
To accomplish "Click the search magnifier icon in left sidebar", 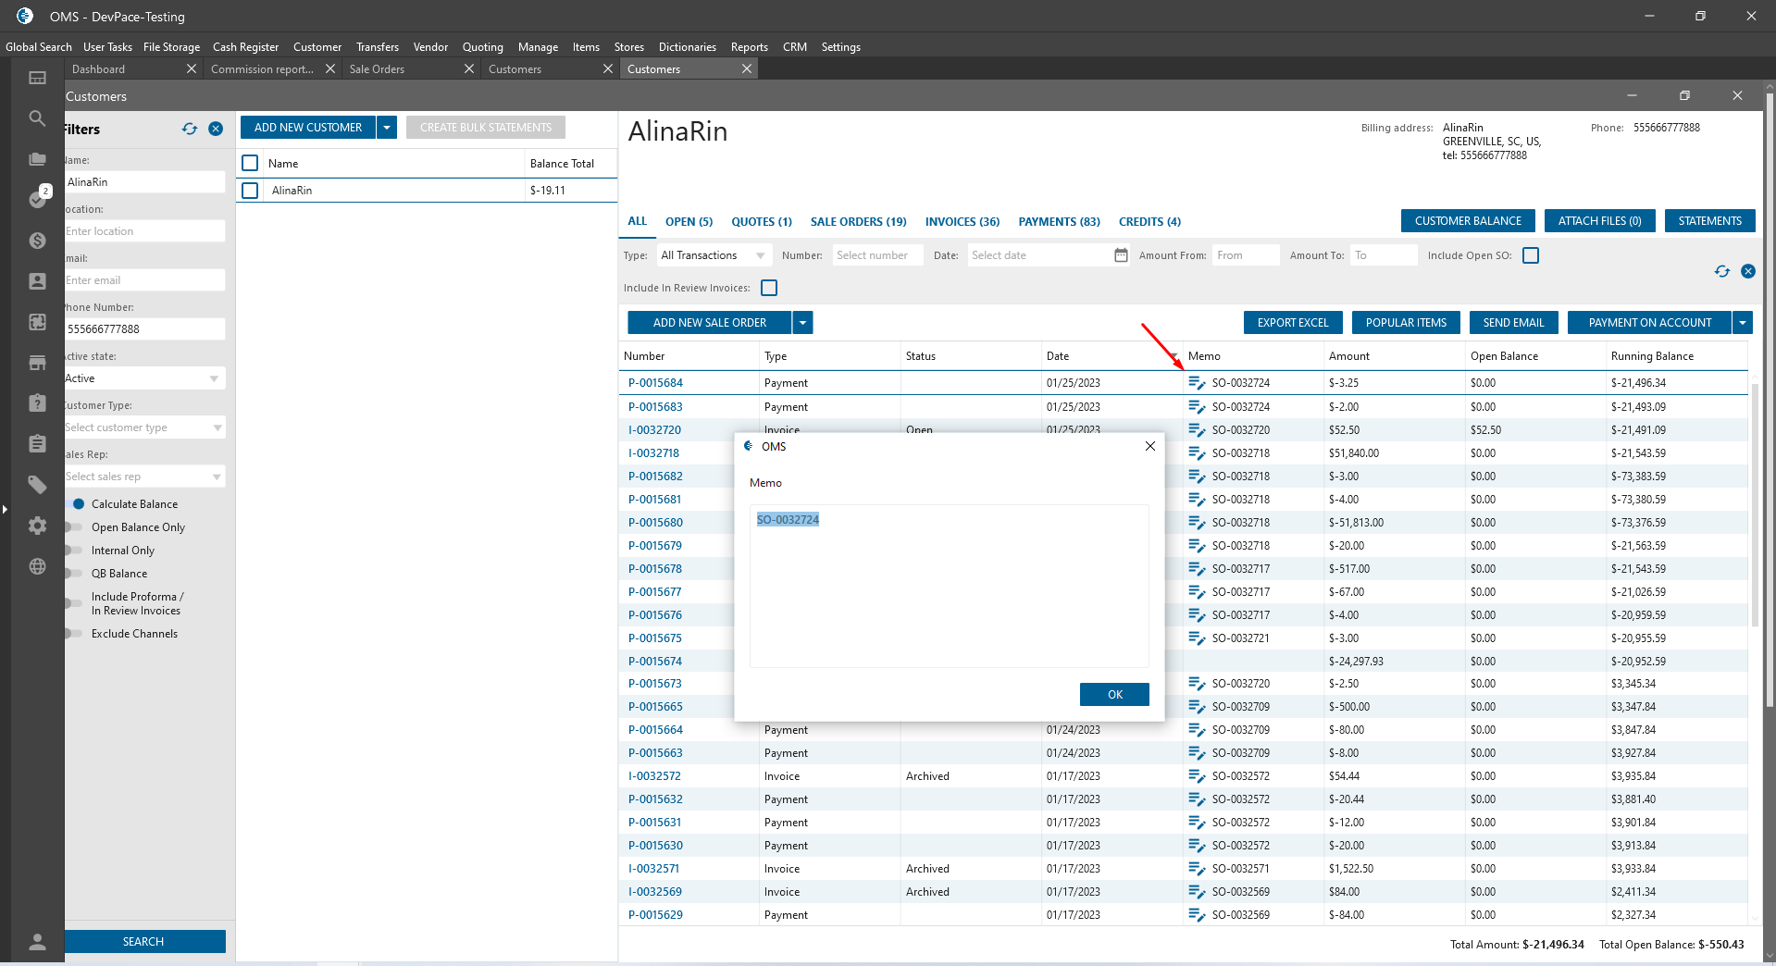I will [x=37, y=118].
